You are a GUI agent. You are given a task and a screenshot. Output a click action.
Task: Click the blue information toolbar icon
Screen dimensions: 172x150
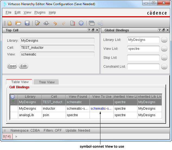point(81,23)
